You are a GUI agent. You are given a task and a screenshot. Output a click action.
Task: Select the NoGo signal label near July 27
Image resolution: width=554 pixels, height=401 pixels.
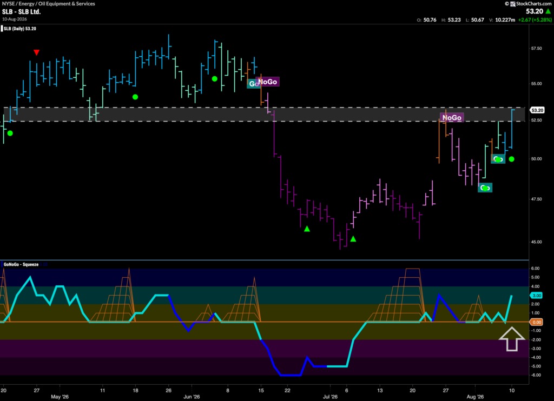pyautogui.click(x=452, y=118)
